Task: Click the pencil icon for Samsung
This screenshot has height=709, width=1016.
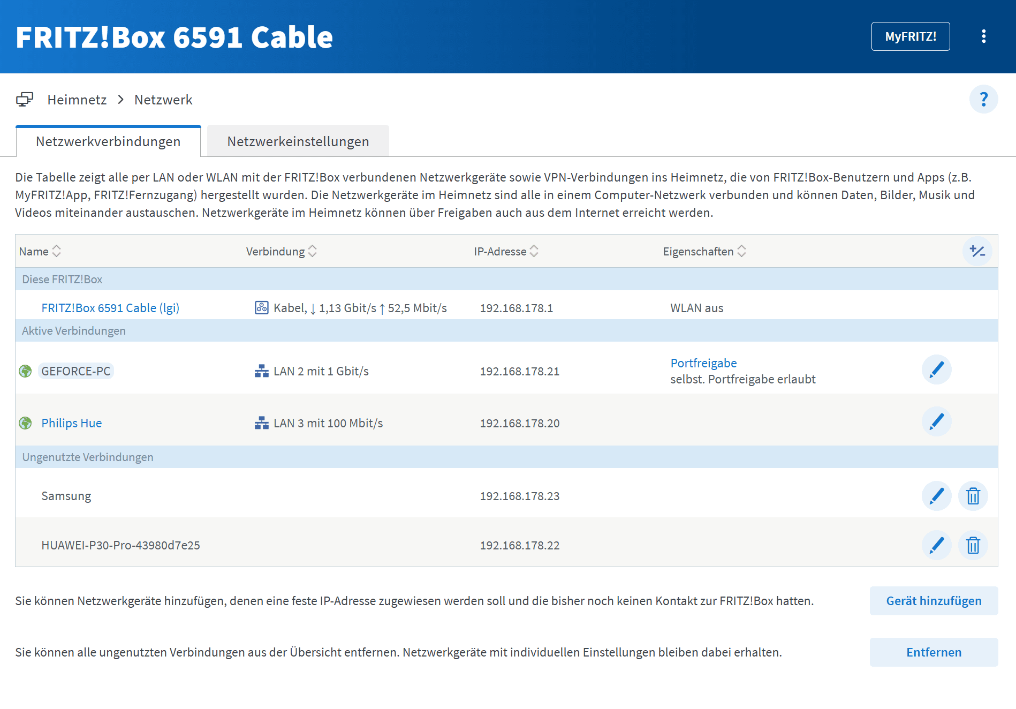Action: [936, 496]
